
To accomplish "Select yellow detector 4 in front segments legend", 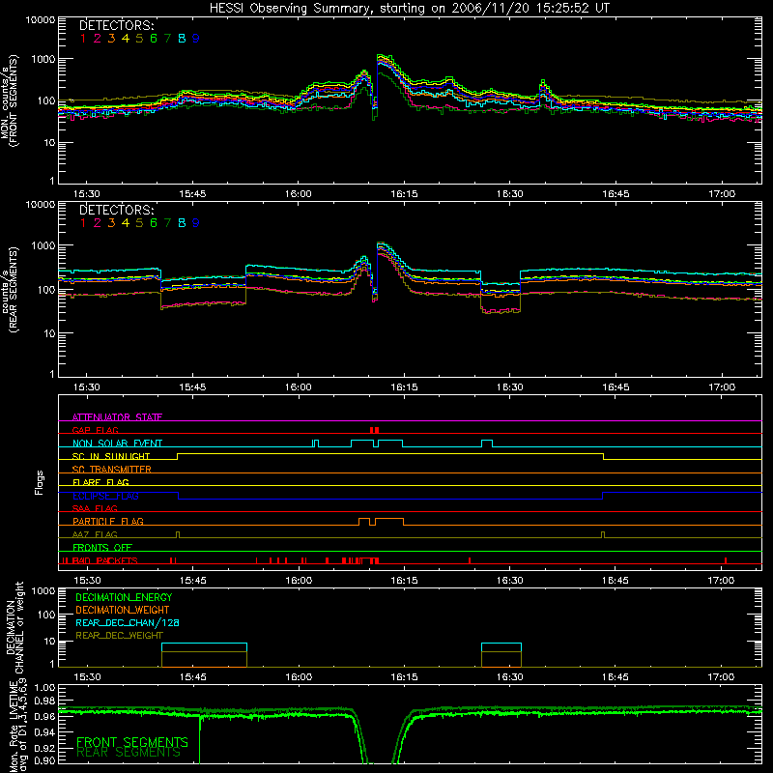I will click(x=126, y=39).
